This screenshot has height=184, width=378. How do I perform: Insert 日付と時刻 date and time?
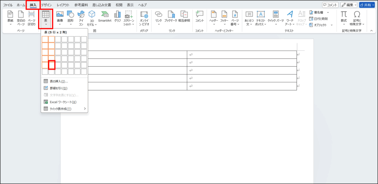point(319,18)
